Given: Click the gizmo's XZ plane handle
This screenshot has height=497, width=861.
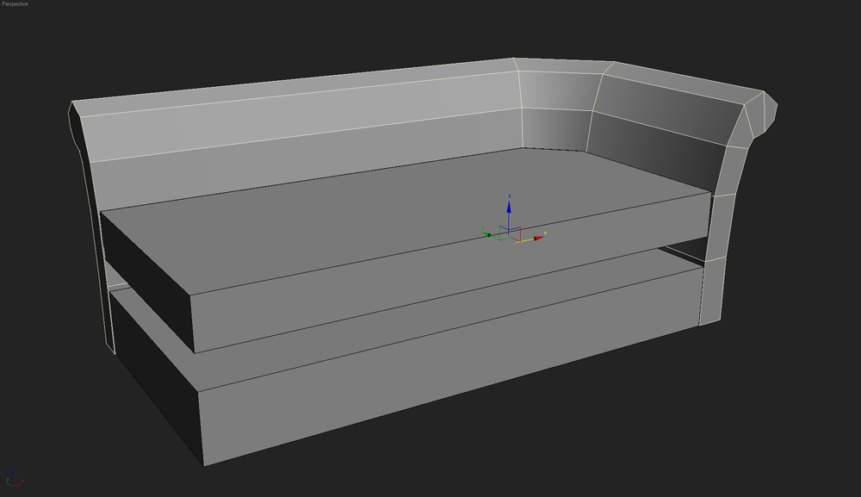Looking at the screenshot, I should 516,229.
